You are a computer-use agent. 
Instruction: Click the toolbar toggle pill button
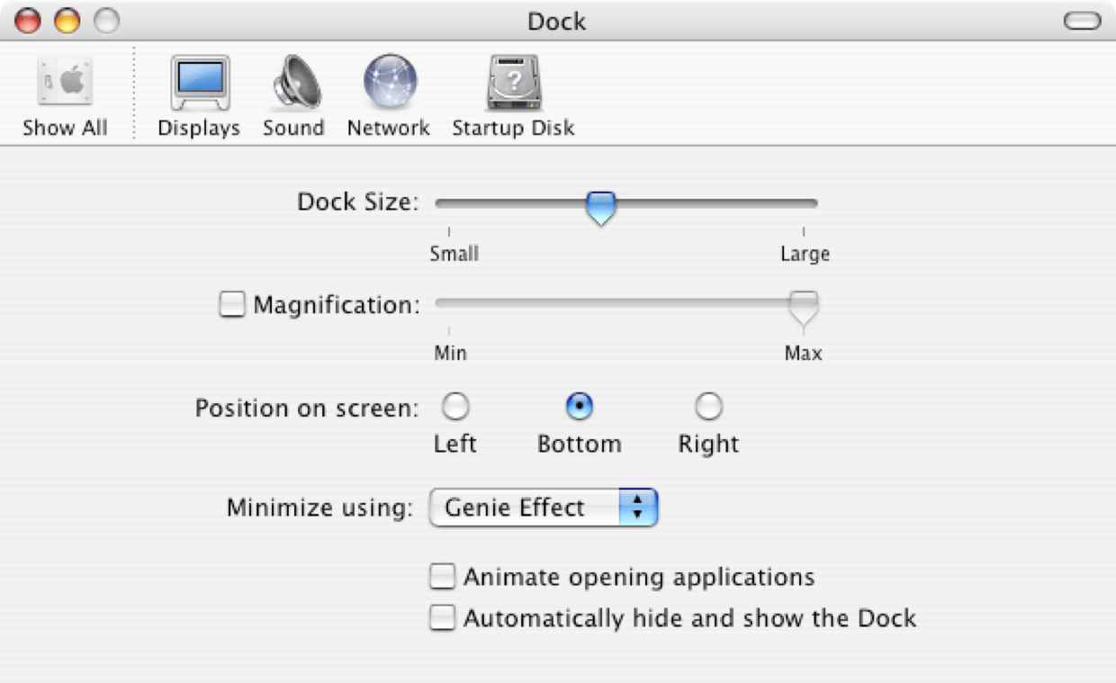point(1083,21)
